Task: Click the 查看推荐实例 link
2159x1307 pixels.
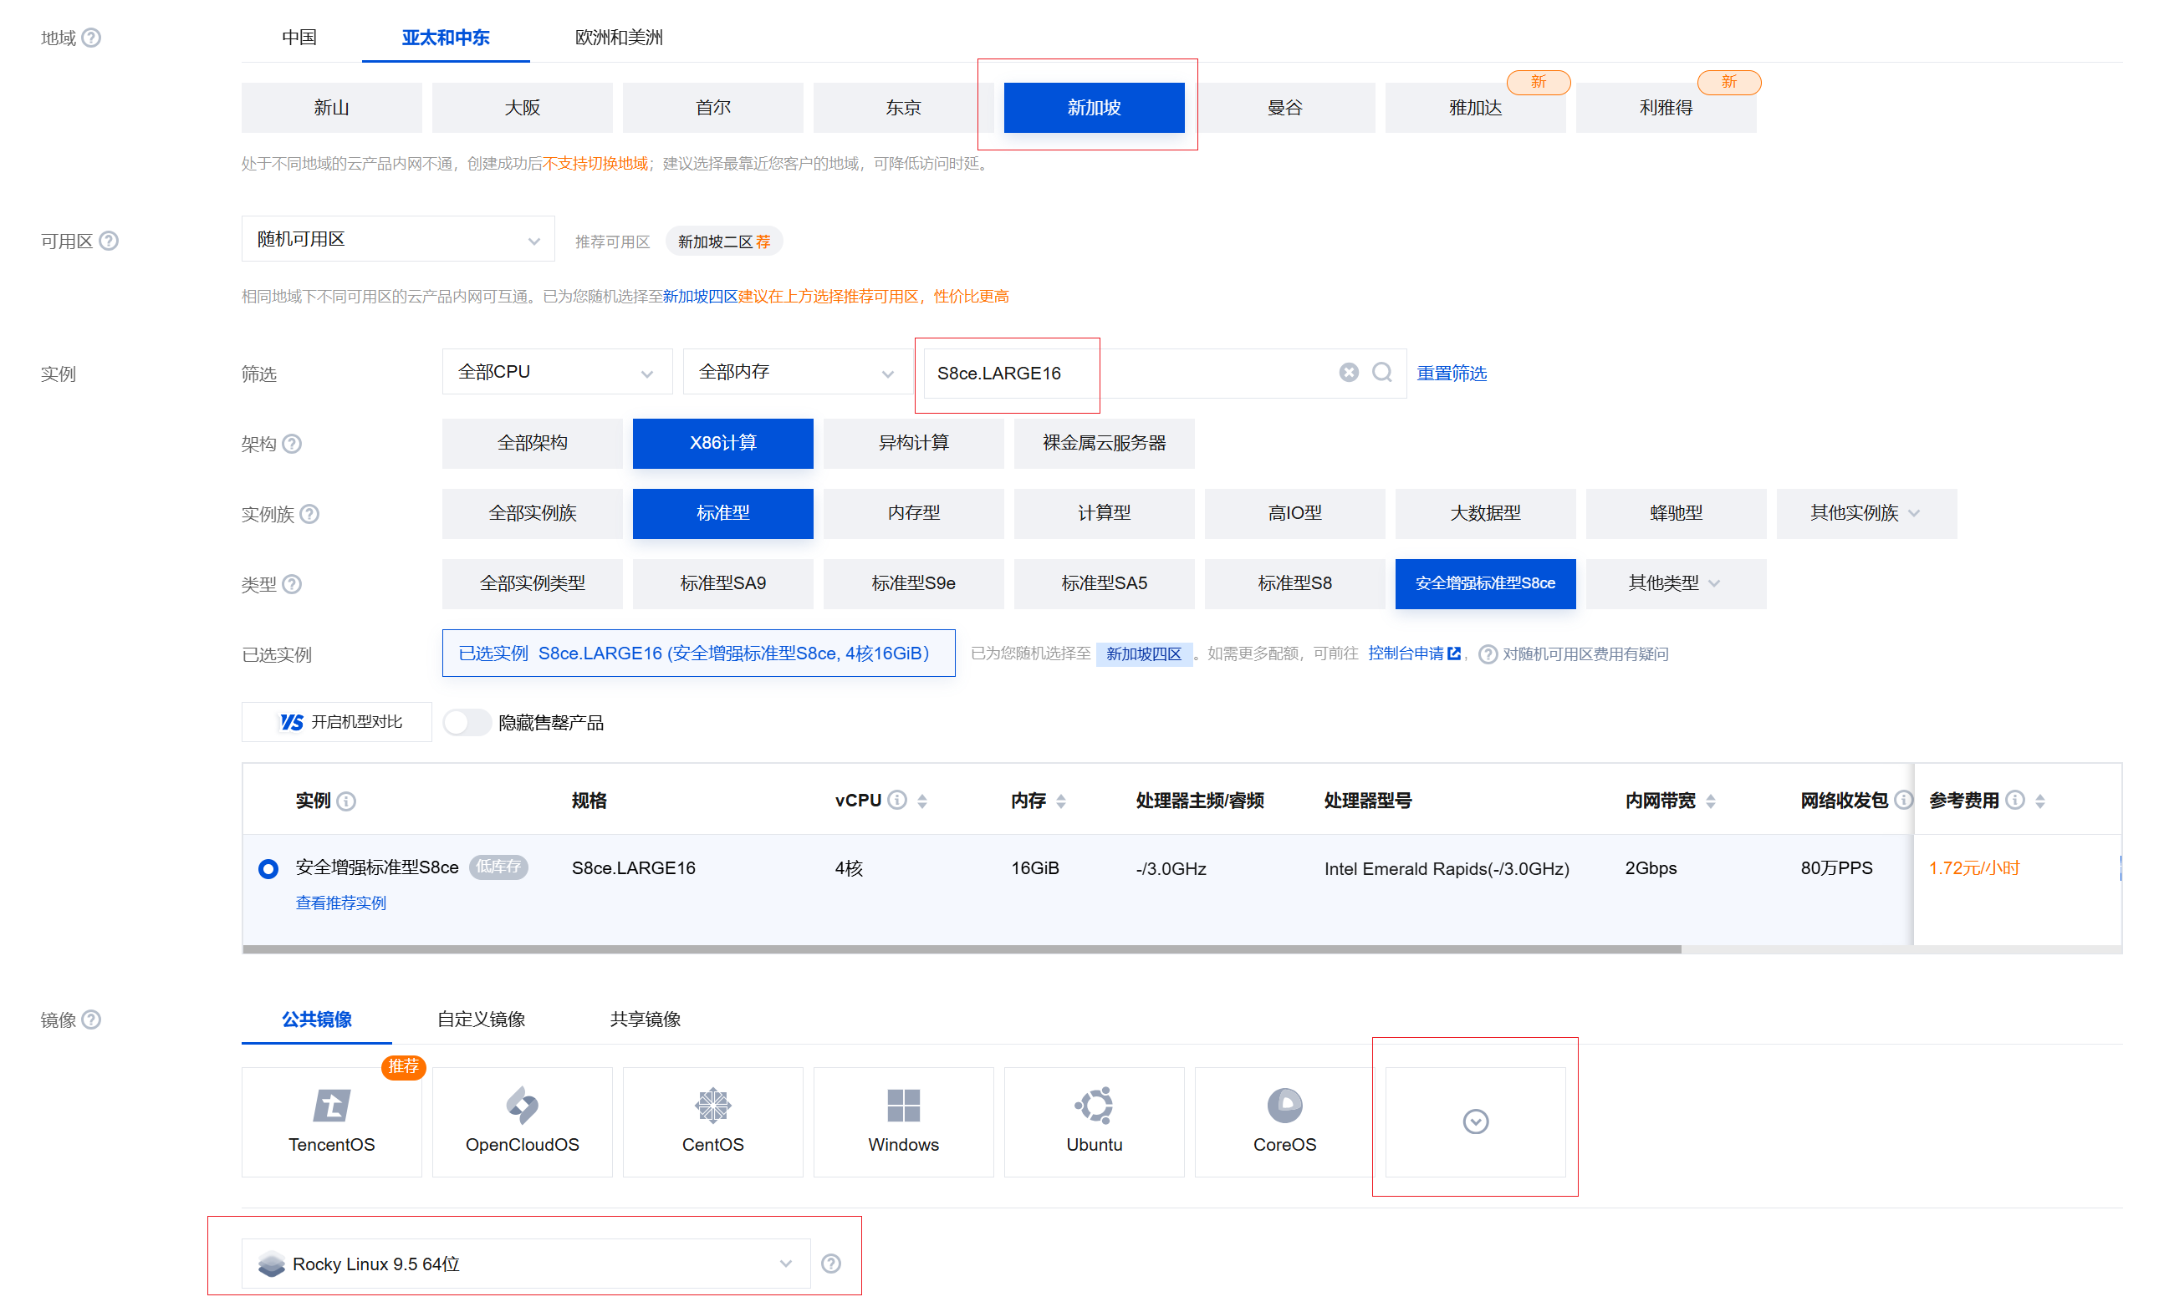Action: (341, 903)
